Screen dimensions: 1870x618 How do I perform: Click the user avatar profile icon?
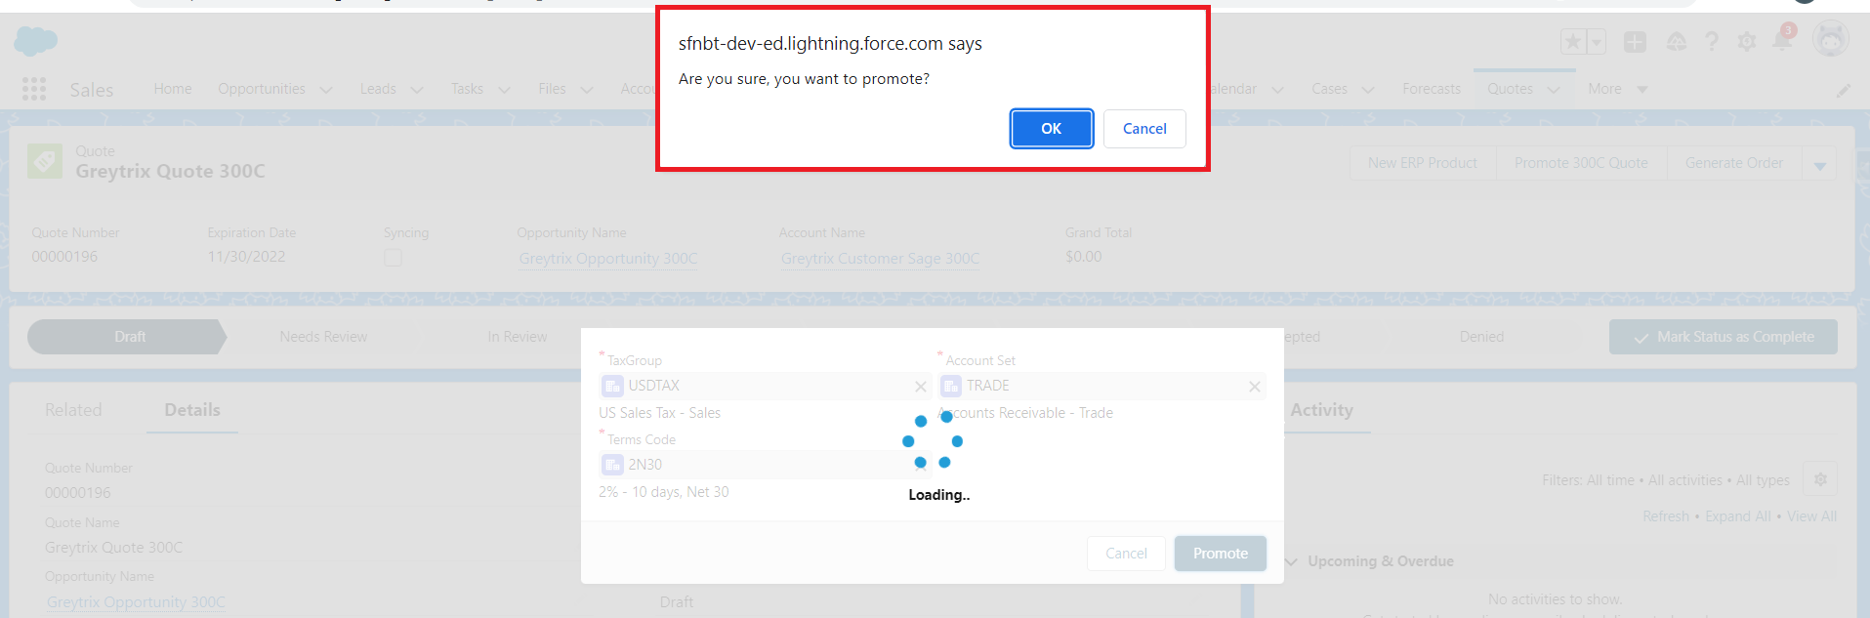[x=1831, y=40]
